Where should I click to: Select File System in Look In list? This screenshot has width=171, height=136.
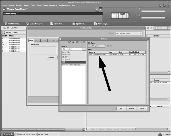pos(74,60)
